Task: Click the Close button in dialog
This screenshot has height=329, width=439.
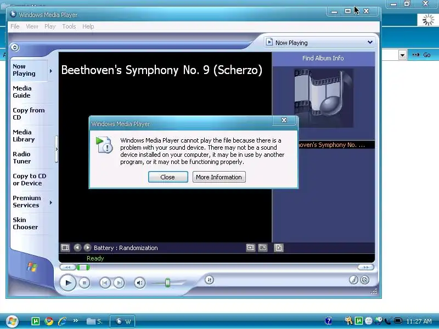Action: pos(168,177)
